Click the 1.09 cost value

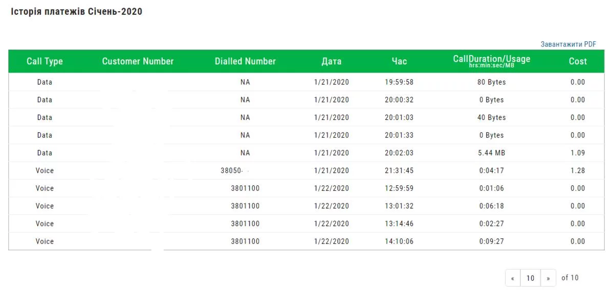pos(578,153)
